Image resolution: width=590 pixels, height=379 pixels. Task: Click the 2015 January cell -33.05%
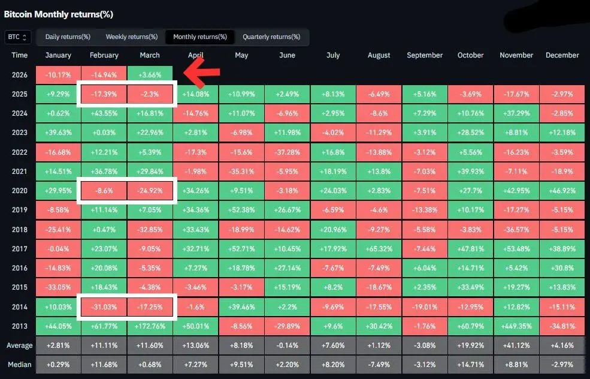[x=58, y=287]
